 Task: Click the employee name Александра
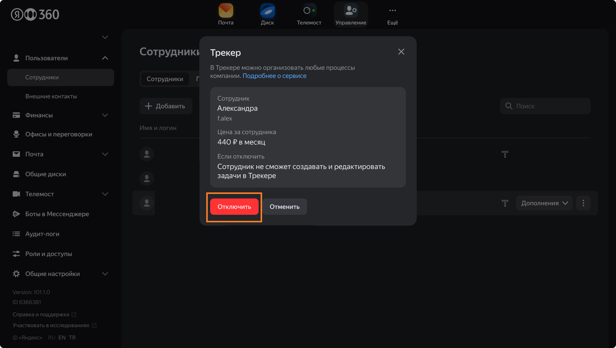pyautogui.click(x=237, y=108)
